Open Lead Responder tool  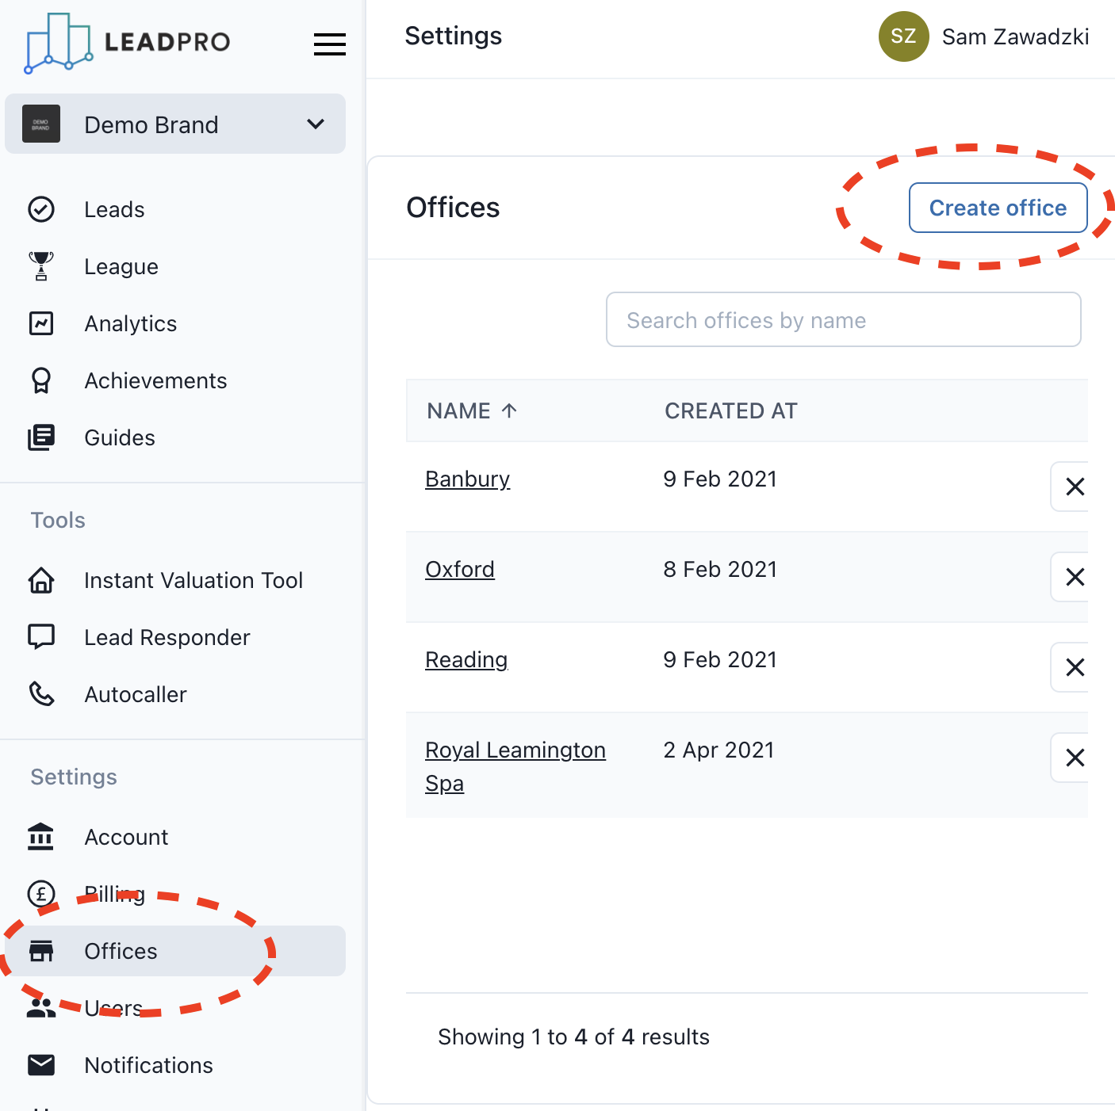(167, 637)
